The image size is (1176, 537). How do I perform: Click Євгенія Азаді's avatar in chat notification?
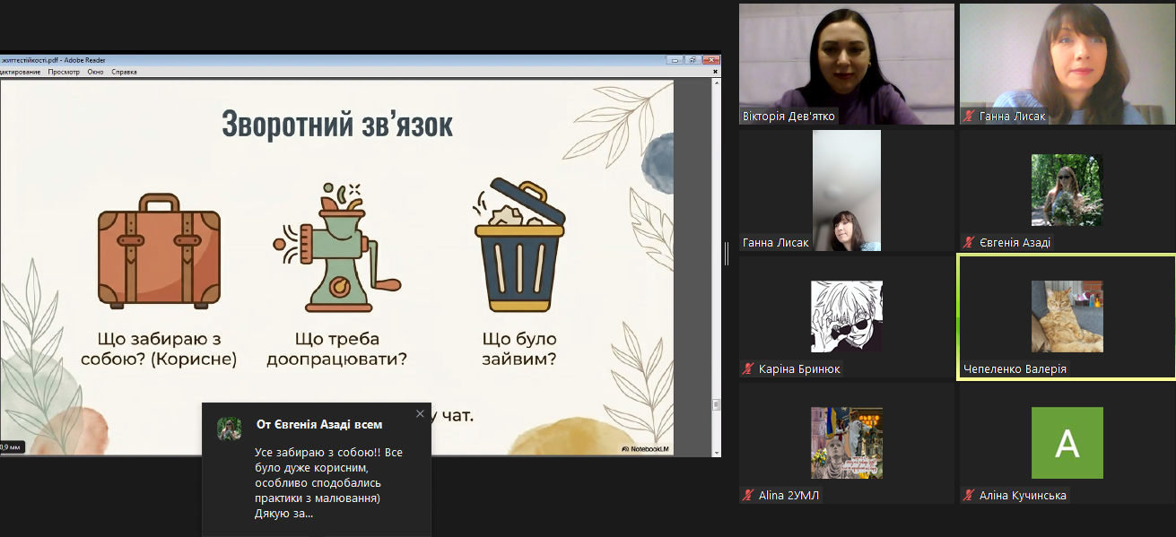point(229,429)
